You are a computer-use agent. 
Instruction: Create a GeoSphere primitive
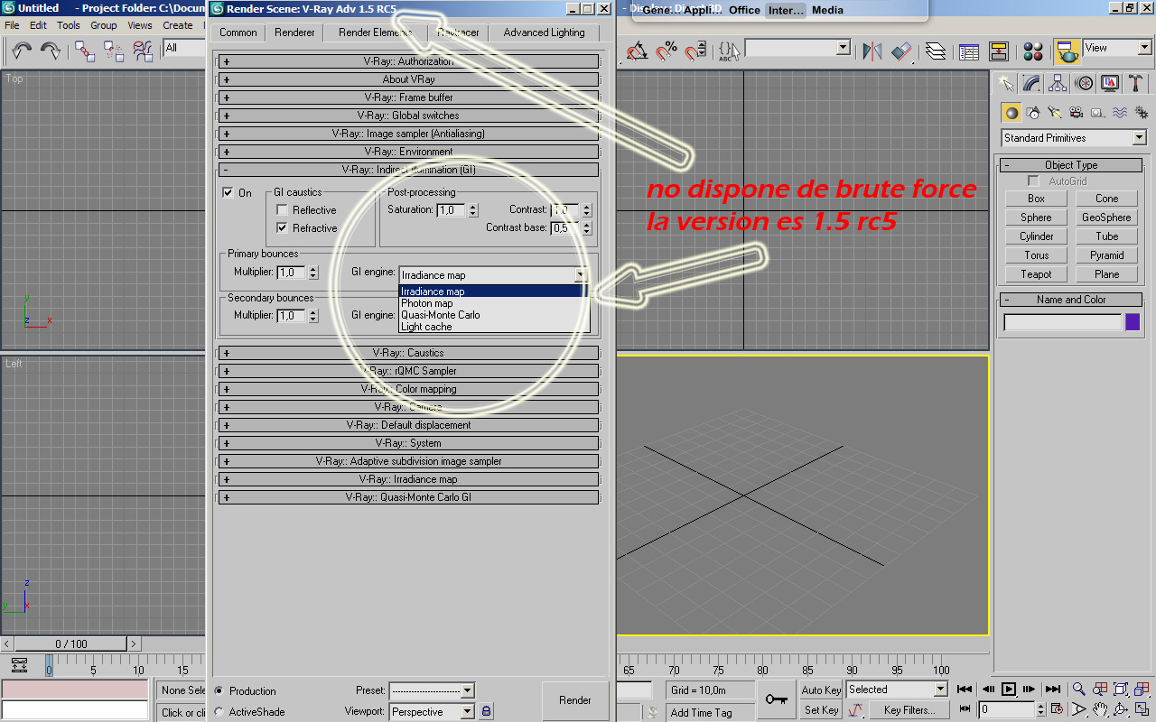(1106, 218)
